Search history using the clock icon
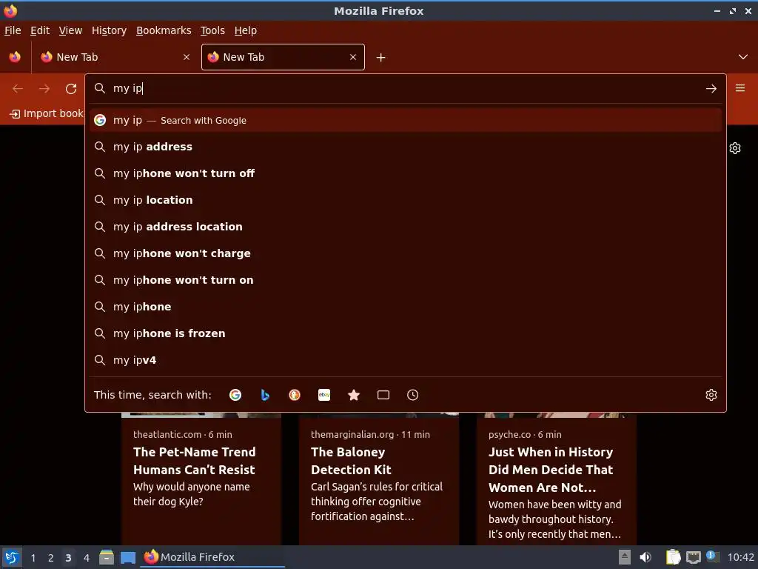758x569 pixels. tap(413, 395)
